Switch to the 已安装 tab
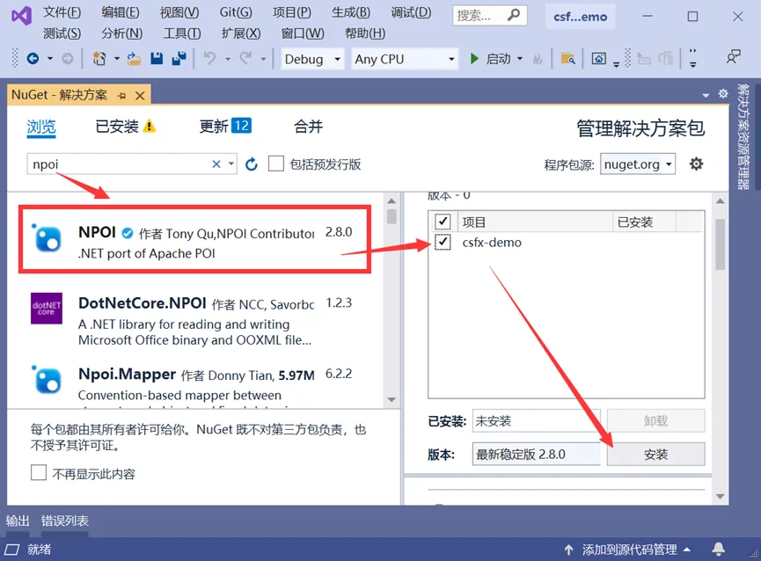761x561 pixels. (117, 127)
